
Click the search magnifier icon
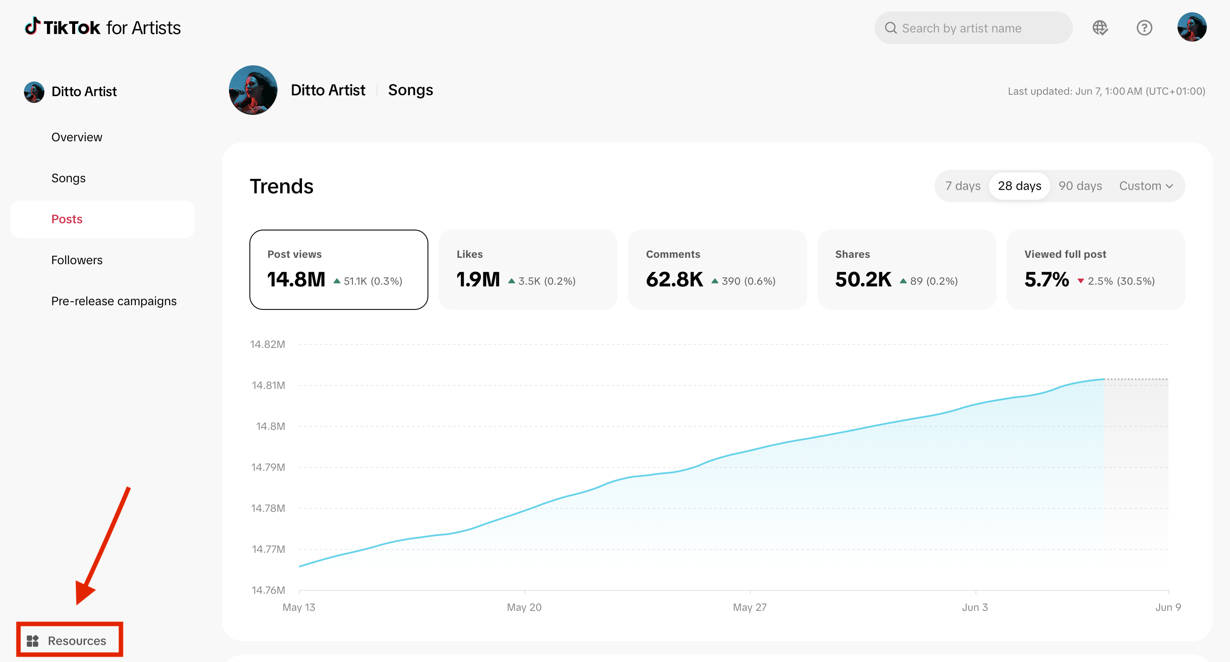pos(890,28)
